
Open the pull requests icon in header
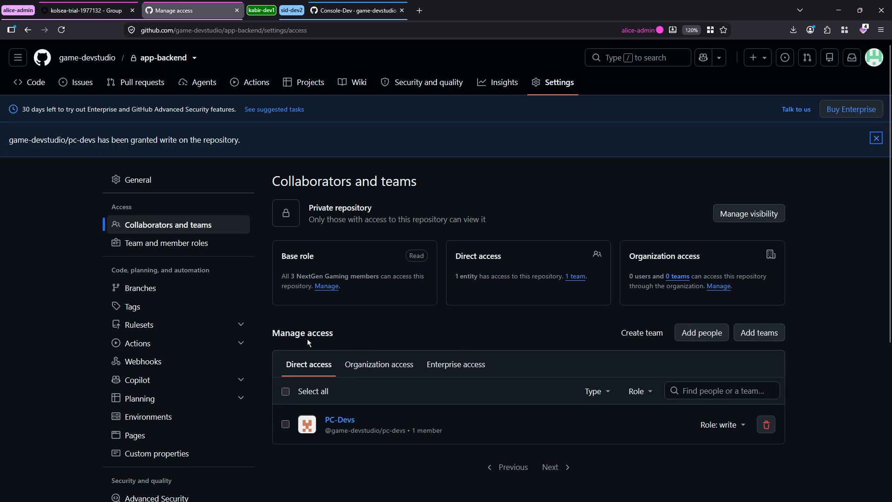tap(807, 58)
